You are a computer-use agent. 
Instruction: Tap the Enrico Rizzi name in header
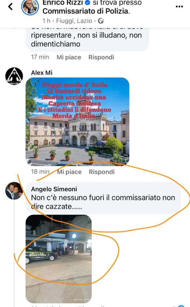(63, 2)
